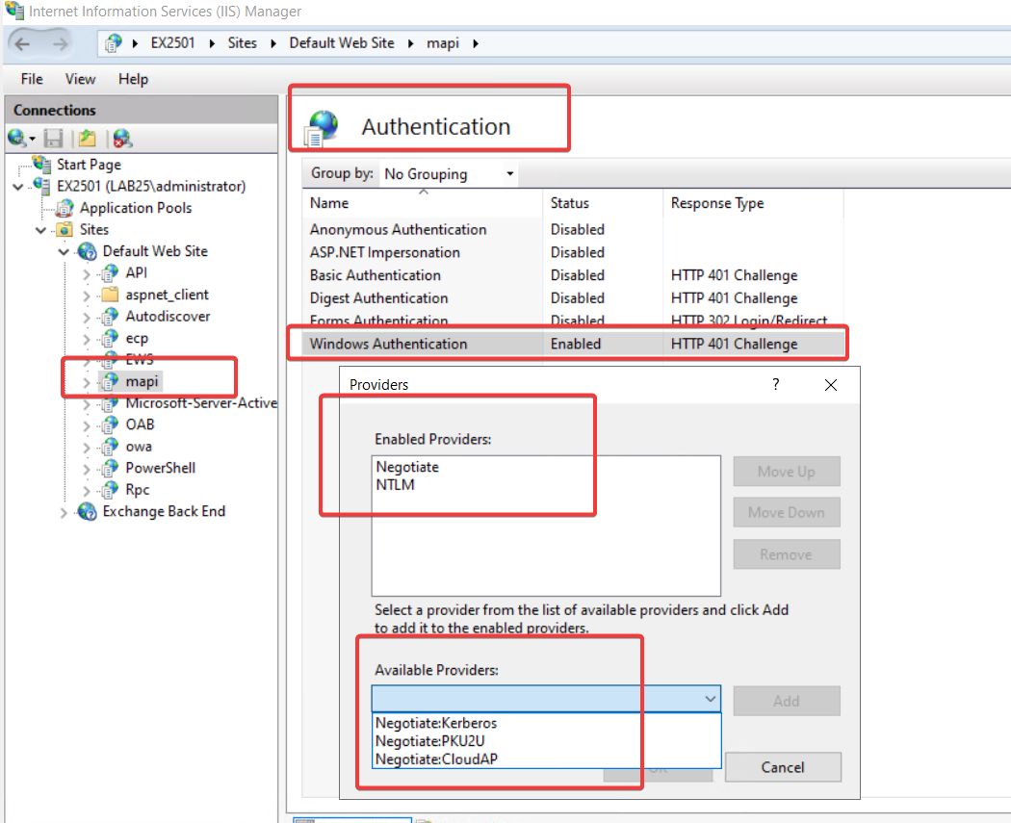Select Microsoft-Server-ActiveSync in the tree
1011x823 pixels.
click(x=201, y=402)
